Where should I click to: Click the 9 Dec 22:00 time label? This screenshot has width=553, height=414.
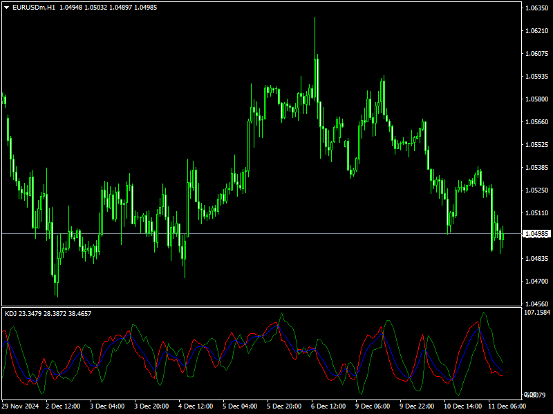pyautogui.click(x=418, y=406)
